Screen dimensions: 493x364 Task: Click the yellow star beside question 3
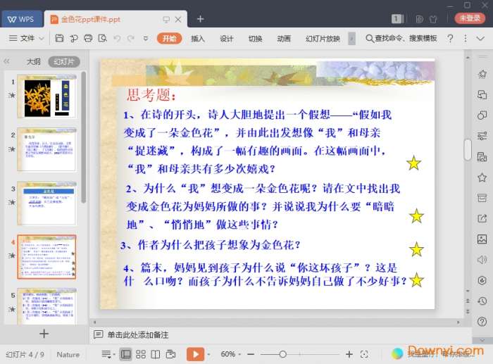417,249
